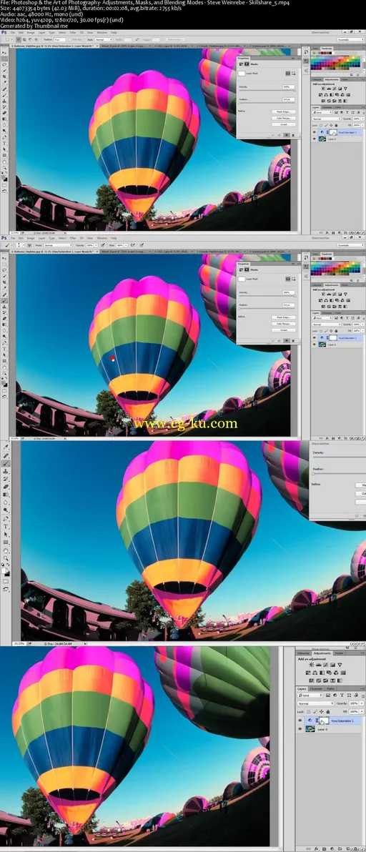Viewport: 366px width, 852px height.
Task: Click Invert button in first frame's Properties panel
Action: click(284, 124)
